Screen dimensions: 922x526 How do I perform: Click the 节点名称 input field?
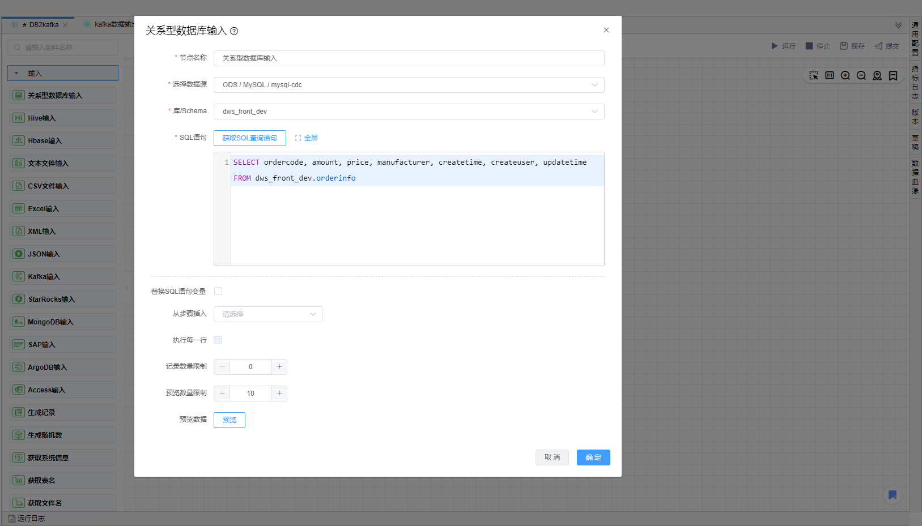(409, 58)
